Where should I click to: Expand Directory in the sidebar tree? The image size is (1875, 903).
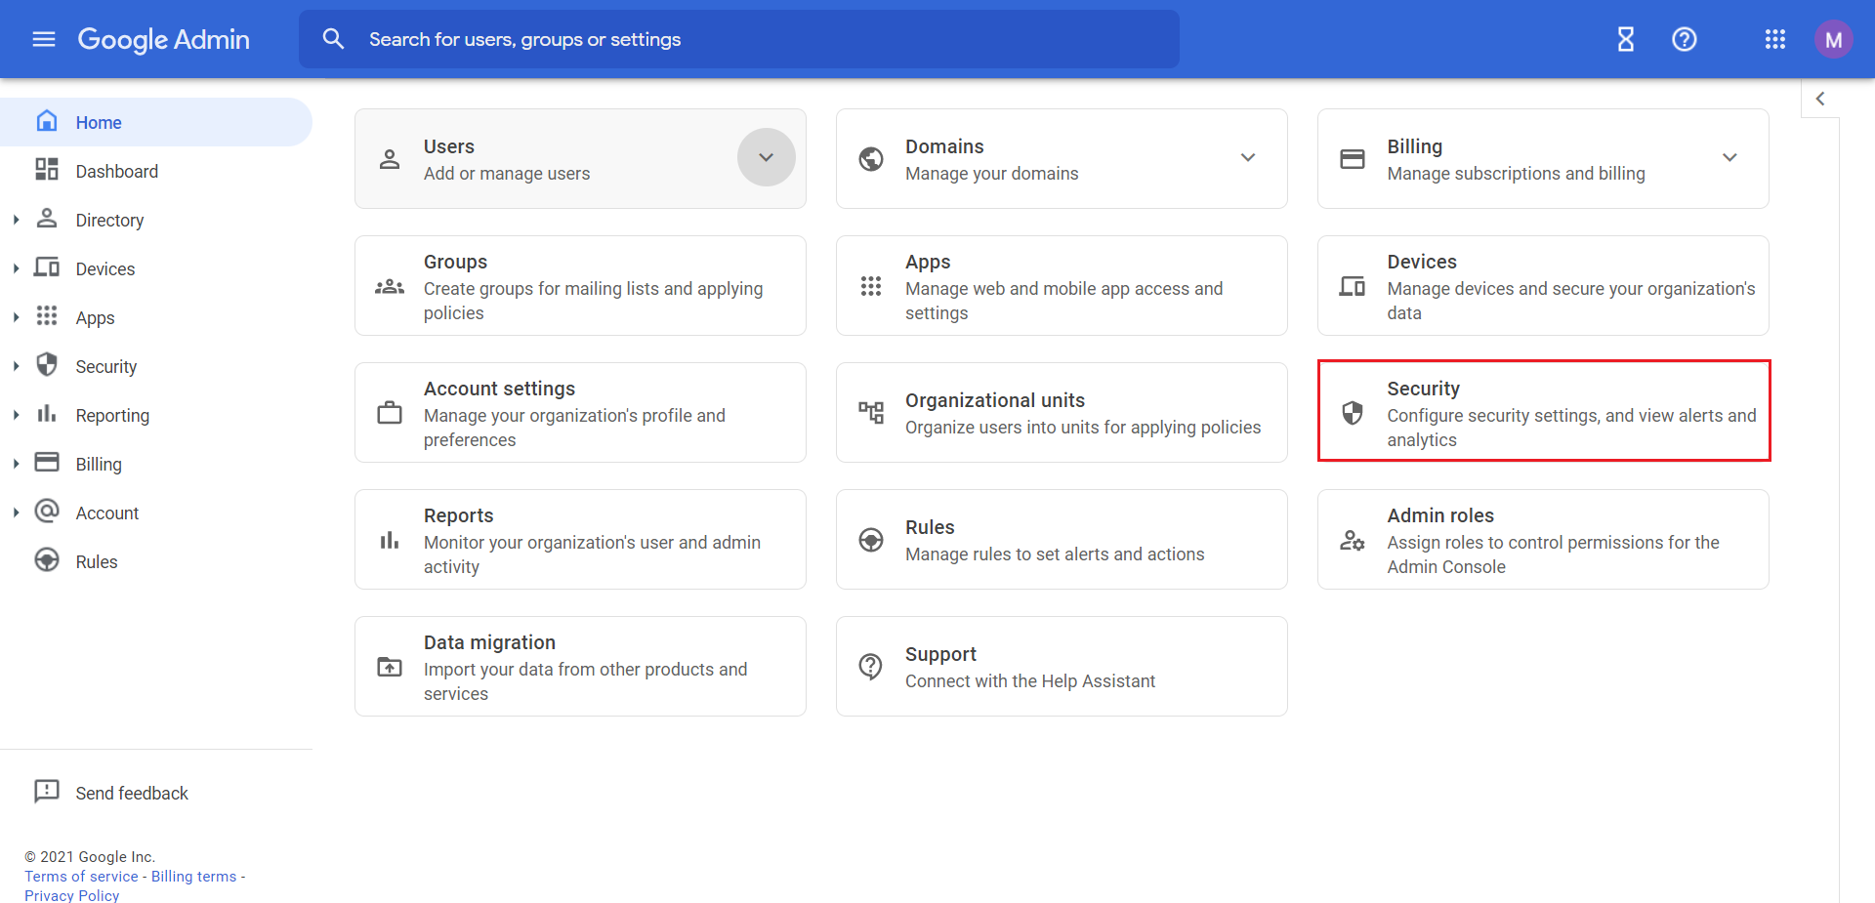point(16,220)
